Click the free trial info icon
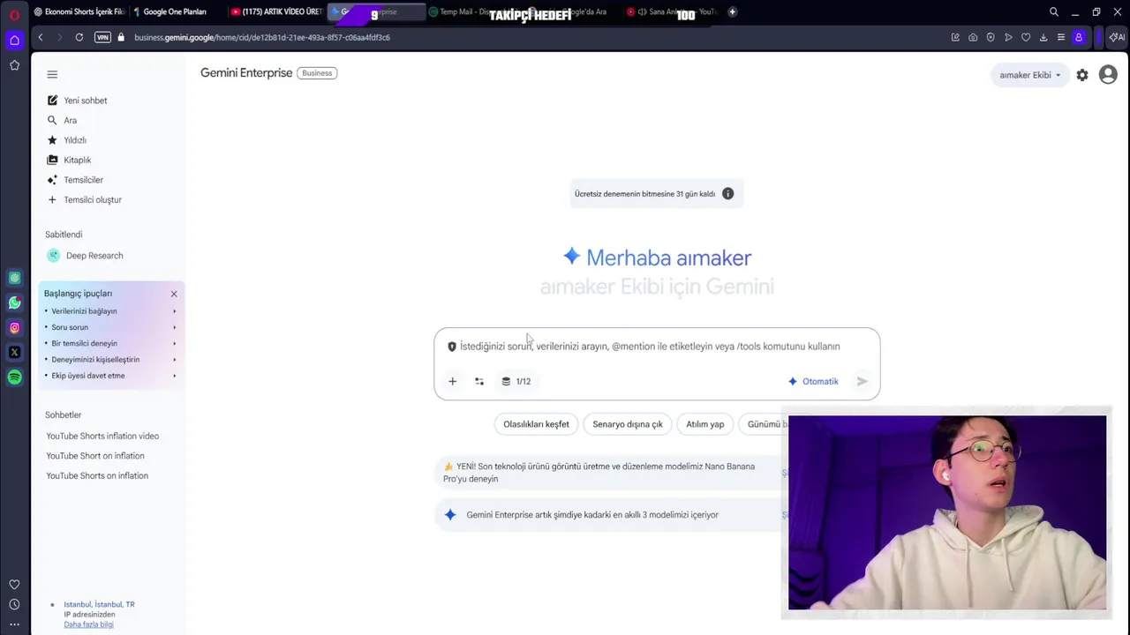 point(727,193)
